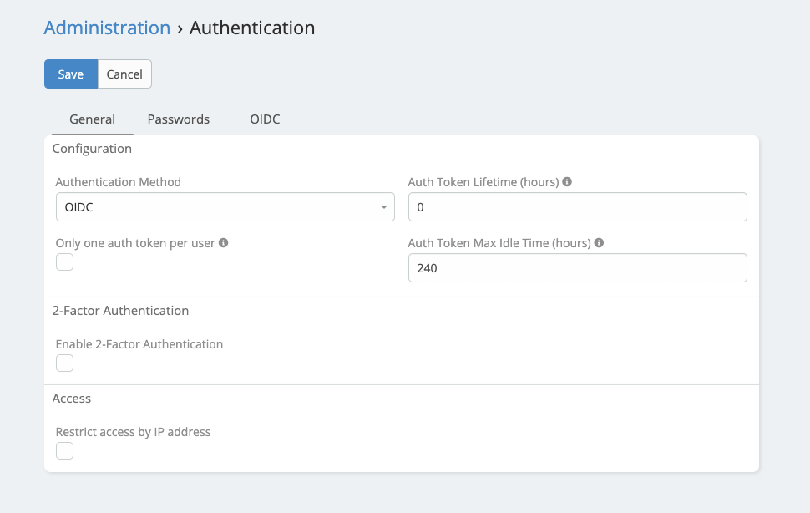Tick the Enable 2-Factor Authentication checkbox

[x=64, y=363]
